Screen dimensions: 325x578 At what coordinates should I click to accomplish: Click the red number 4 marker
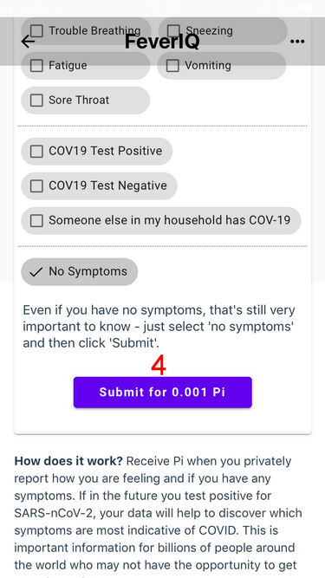coord(159,366)
